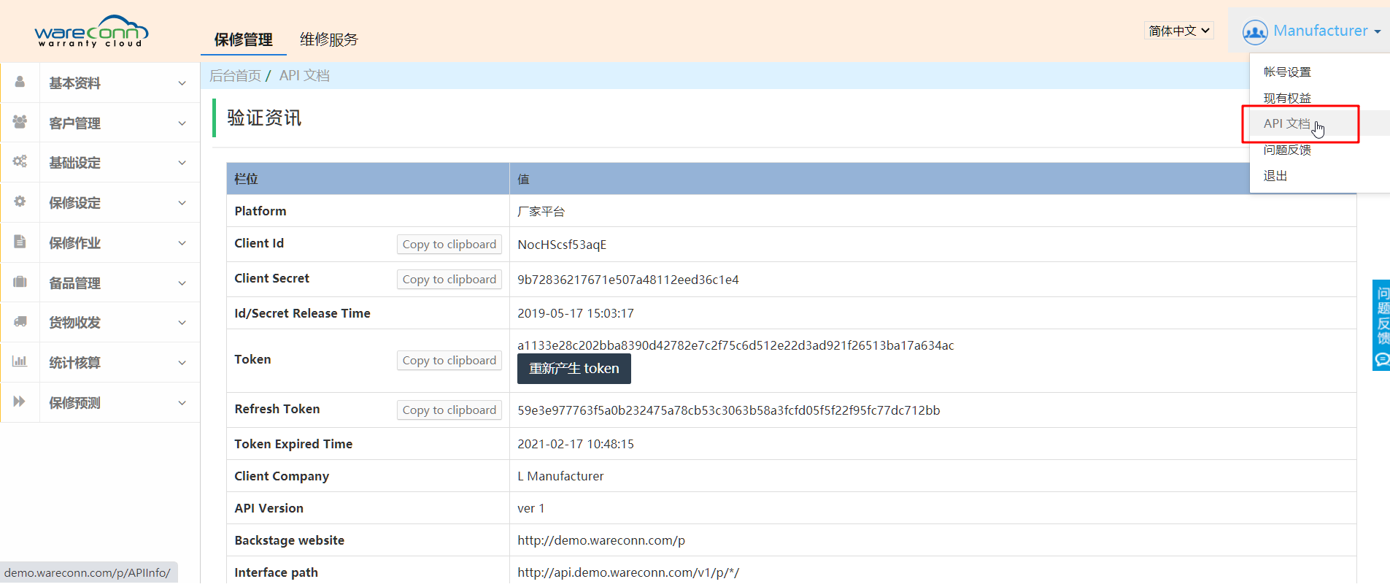Expand the 基本资料 sidebar section chevron
The image size is (1390, 587).
pos(182,83)
